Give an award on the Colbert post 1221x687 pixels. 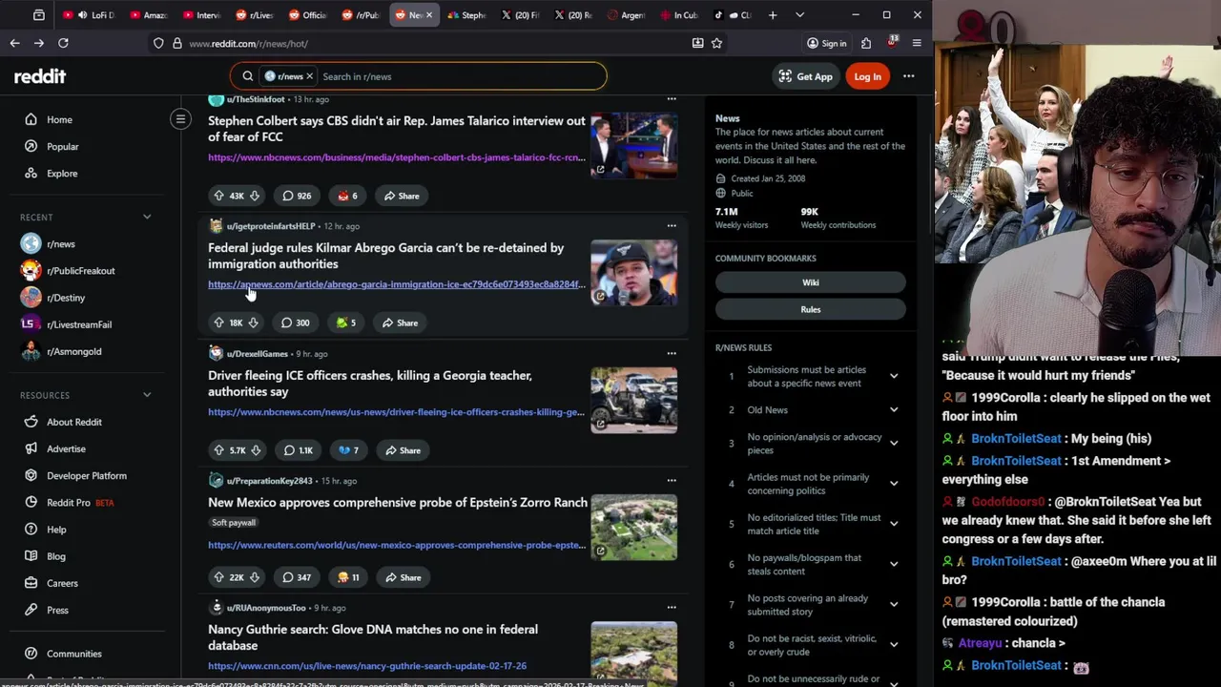tap(348, 196)
